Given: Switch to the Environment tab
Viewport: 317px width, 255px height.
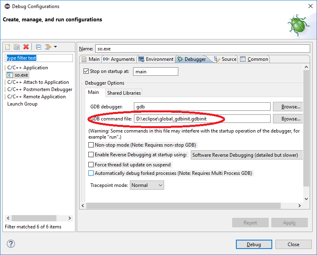Looking at the screenshot, I should point(159,59).
